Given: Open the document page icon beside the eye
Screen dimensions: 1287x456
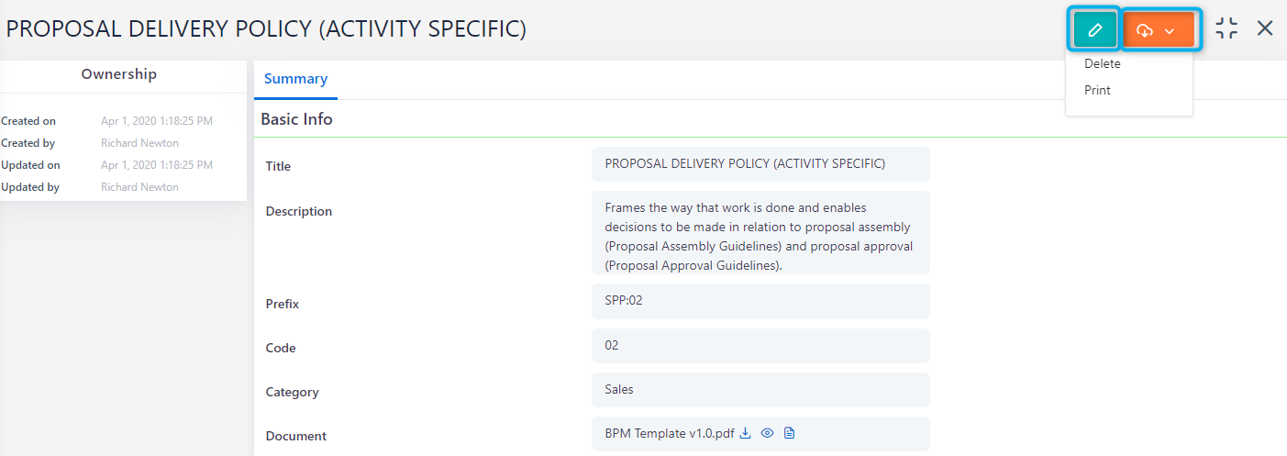Looking at the screenshot, I should [789, 433].
